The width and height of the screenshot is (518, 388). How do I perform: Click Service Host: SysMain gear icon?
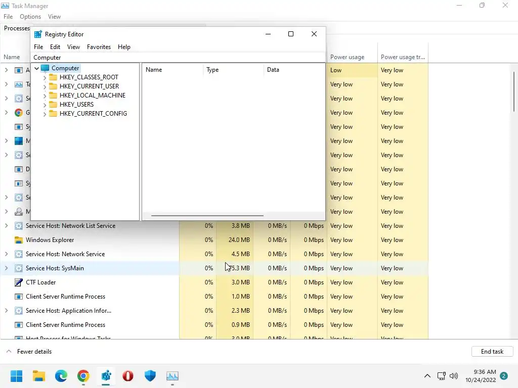pos(19,268)
